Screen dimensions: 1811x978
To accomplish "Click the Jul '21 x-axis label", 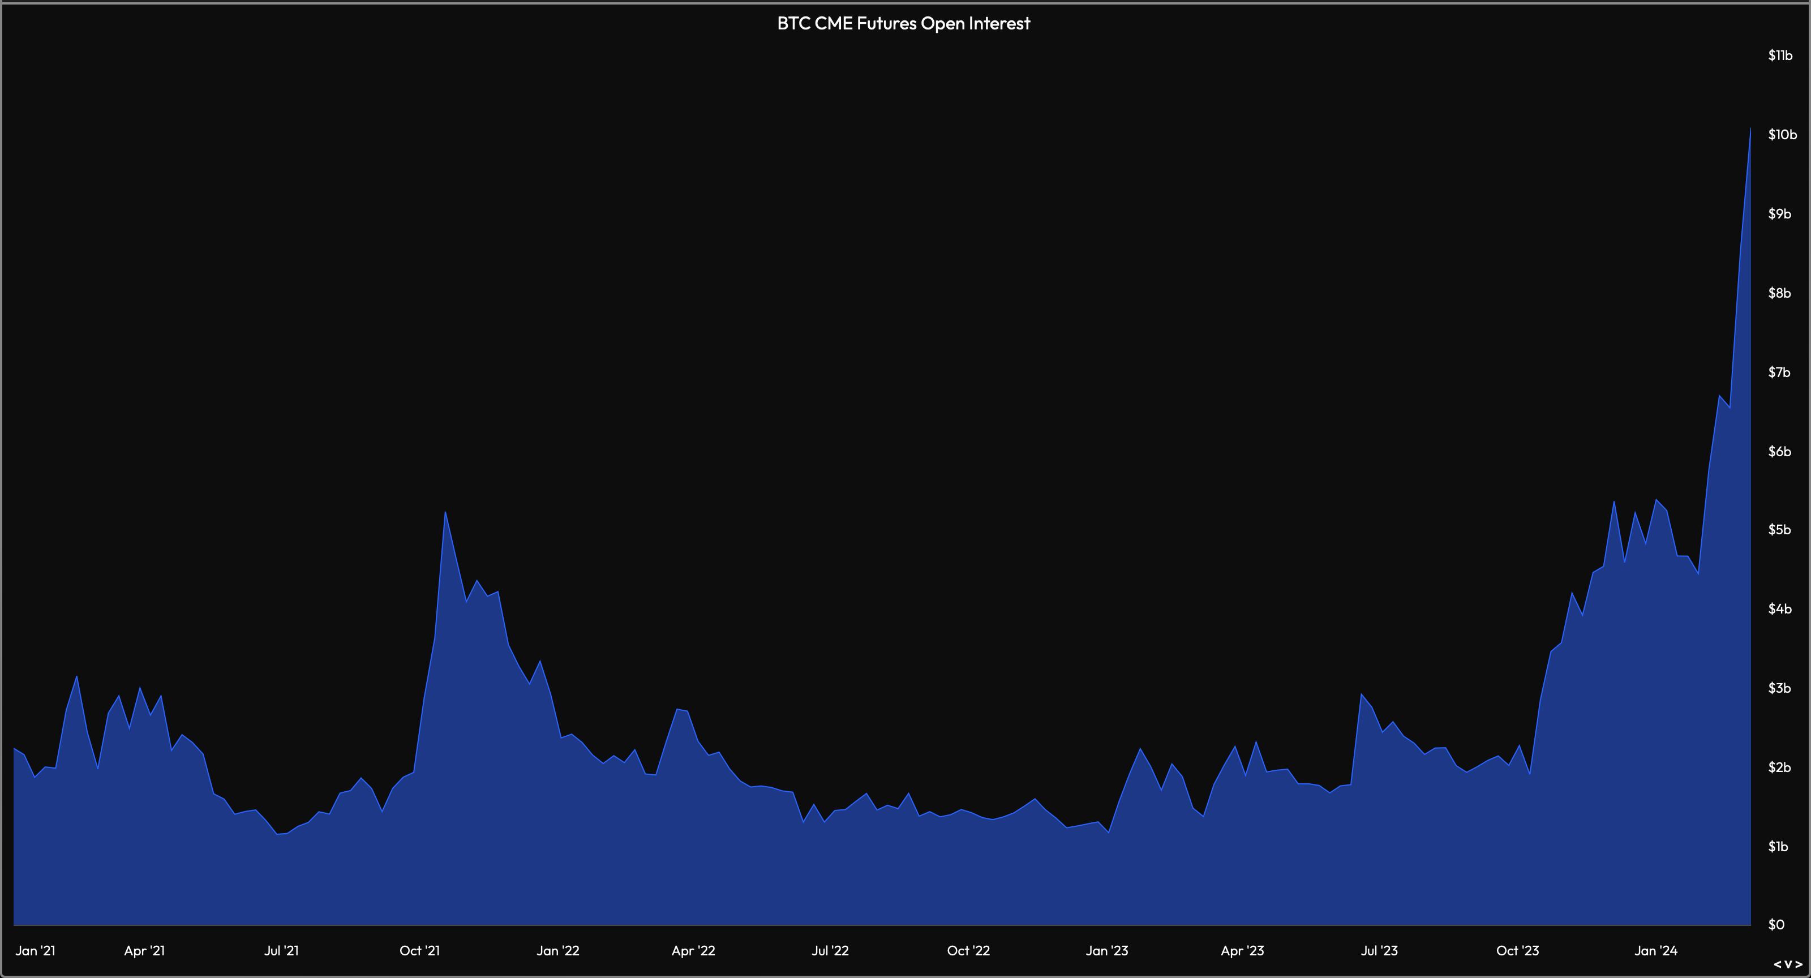I will click(x=281, y=951).
